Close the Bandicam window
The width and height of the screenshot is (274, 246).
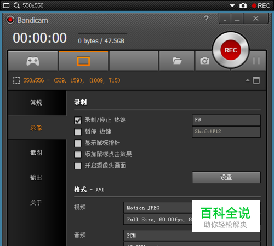point(256,19)
